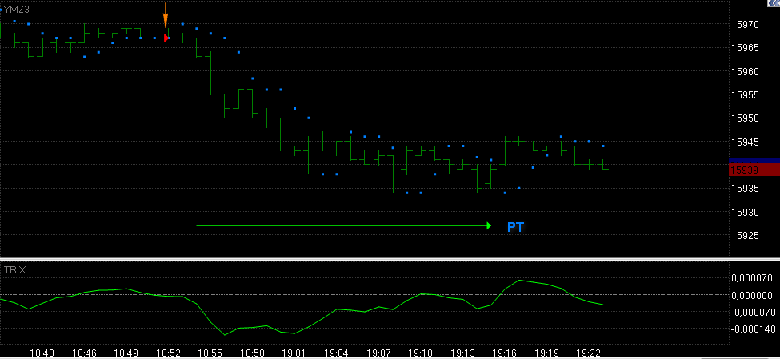Click the 18:55 time axis label
The height and width of the screenshot is (359, 780).
click(210, 353)
